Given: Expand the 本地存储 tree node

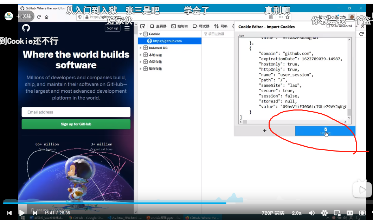Looking at the screenshot, I should click(x=141, y=55).
